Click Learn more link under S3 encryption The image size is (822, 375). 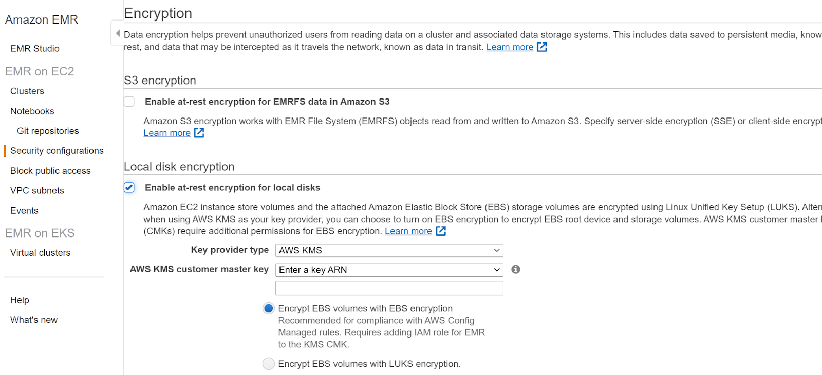(x=167, y=133)
